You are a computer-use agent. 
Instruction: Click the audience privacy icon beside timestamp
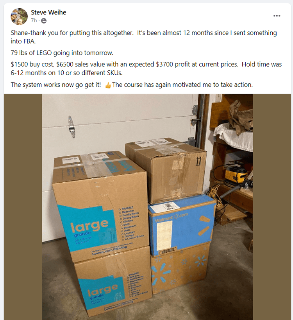(x=44, y=21)
